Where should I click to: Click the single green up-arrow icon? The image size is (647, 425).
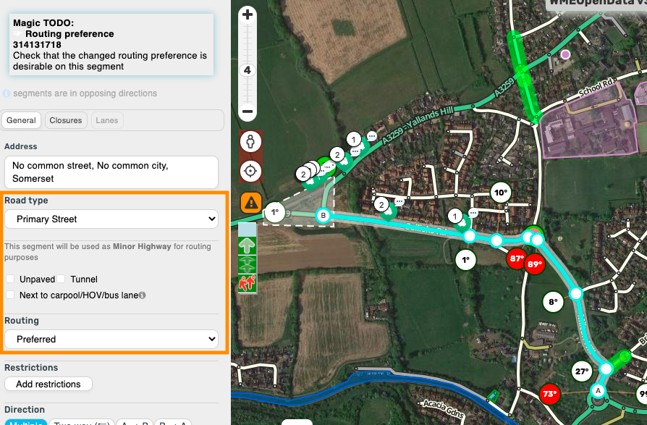tap(248, 246)
